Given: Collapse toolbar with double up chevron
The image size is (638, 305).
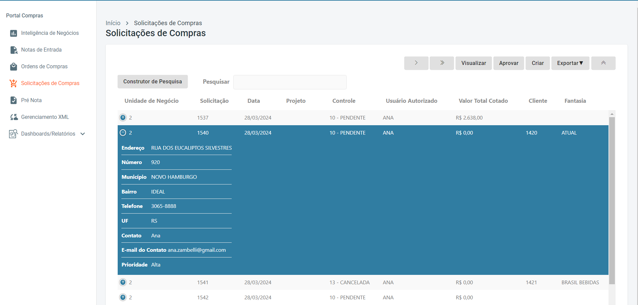Looking at the screenshot, I should tap(603, 63).
